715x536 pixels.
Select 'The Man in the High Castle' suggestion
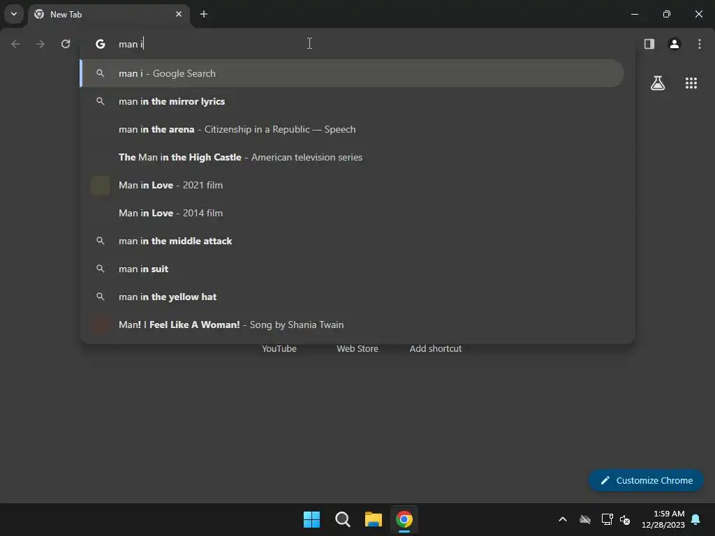click(352, 157)
